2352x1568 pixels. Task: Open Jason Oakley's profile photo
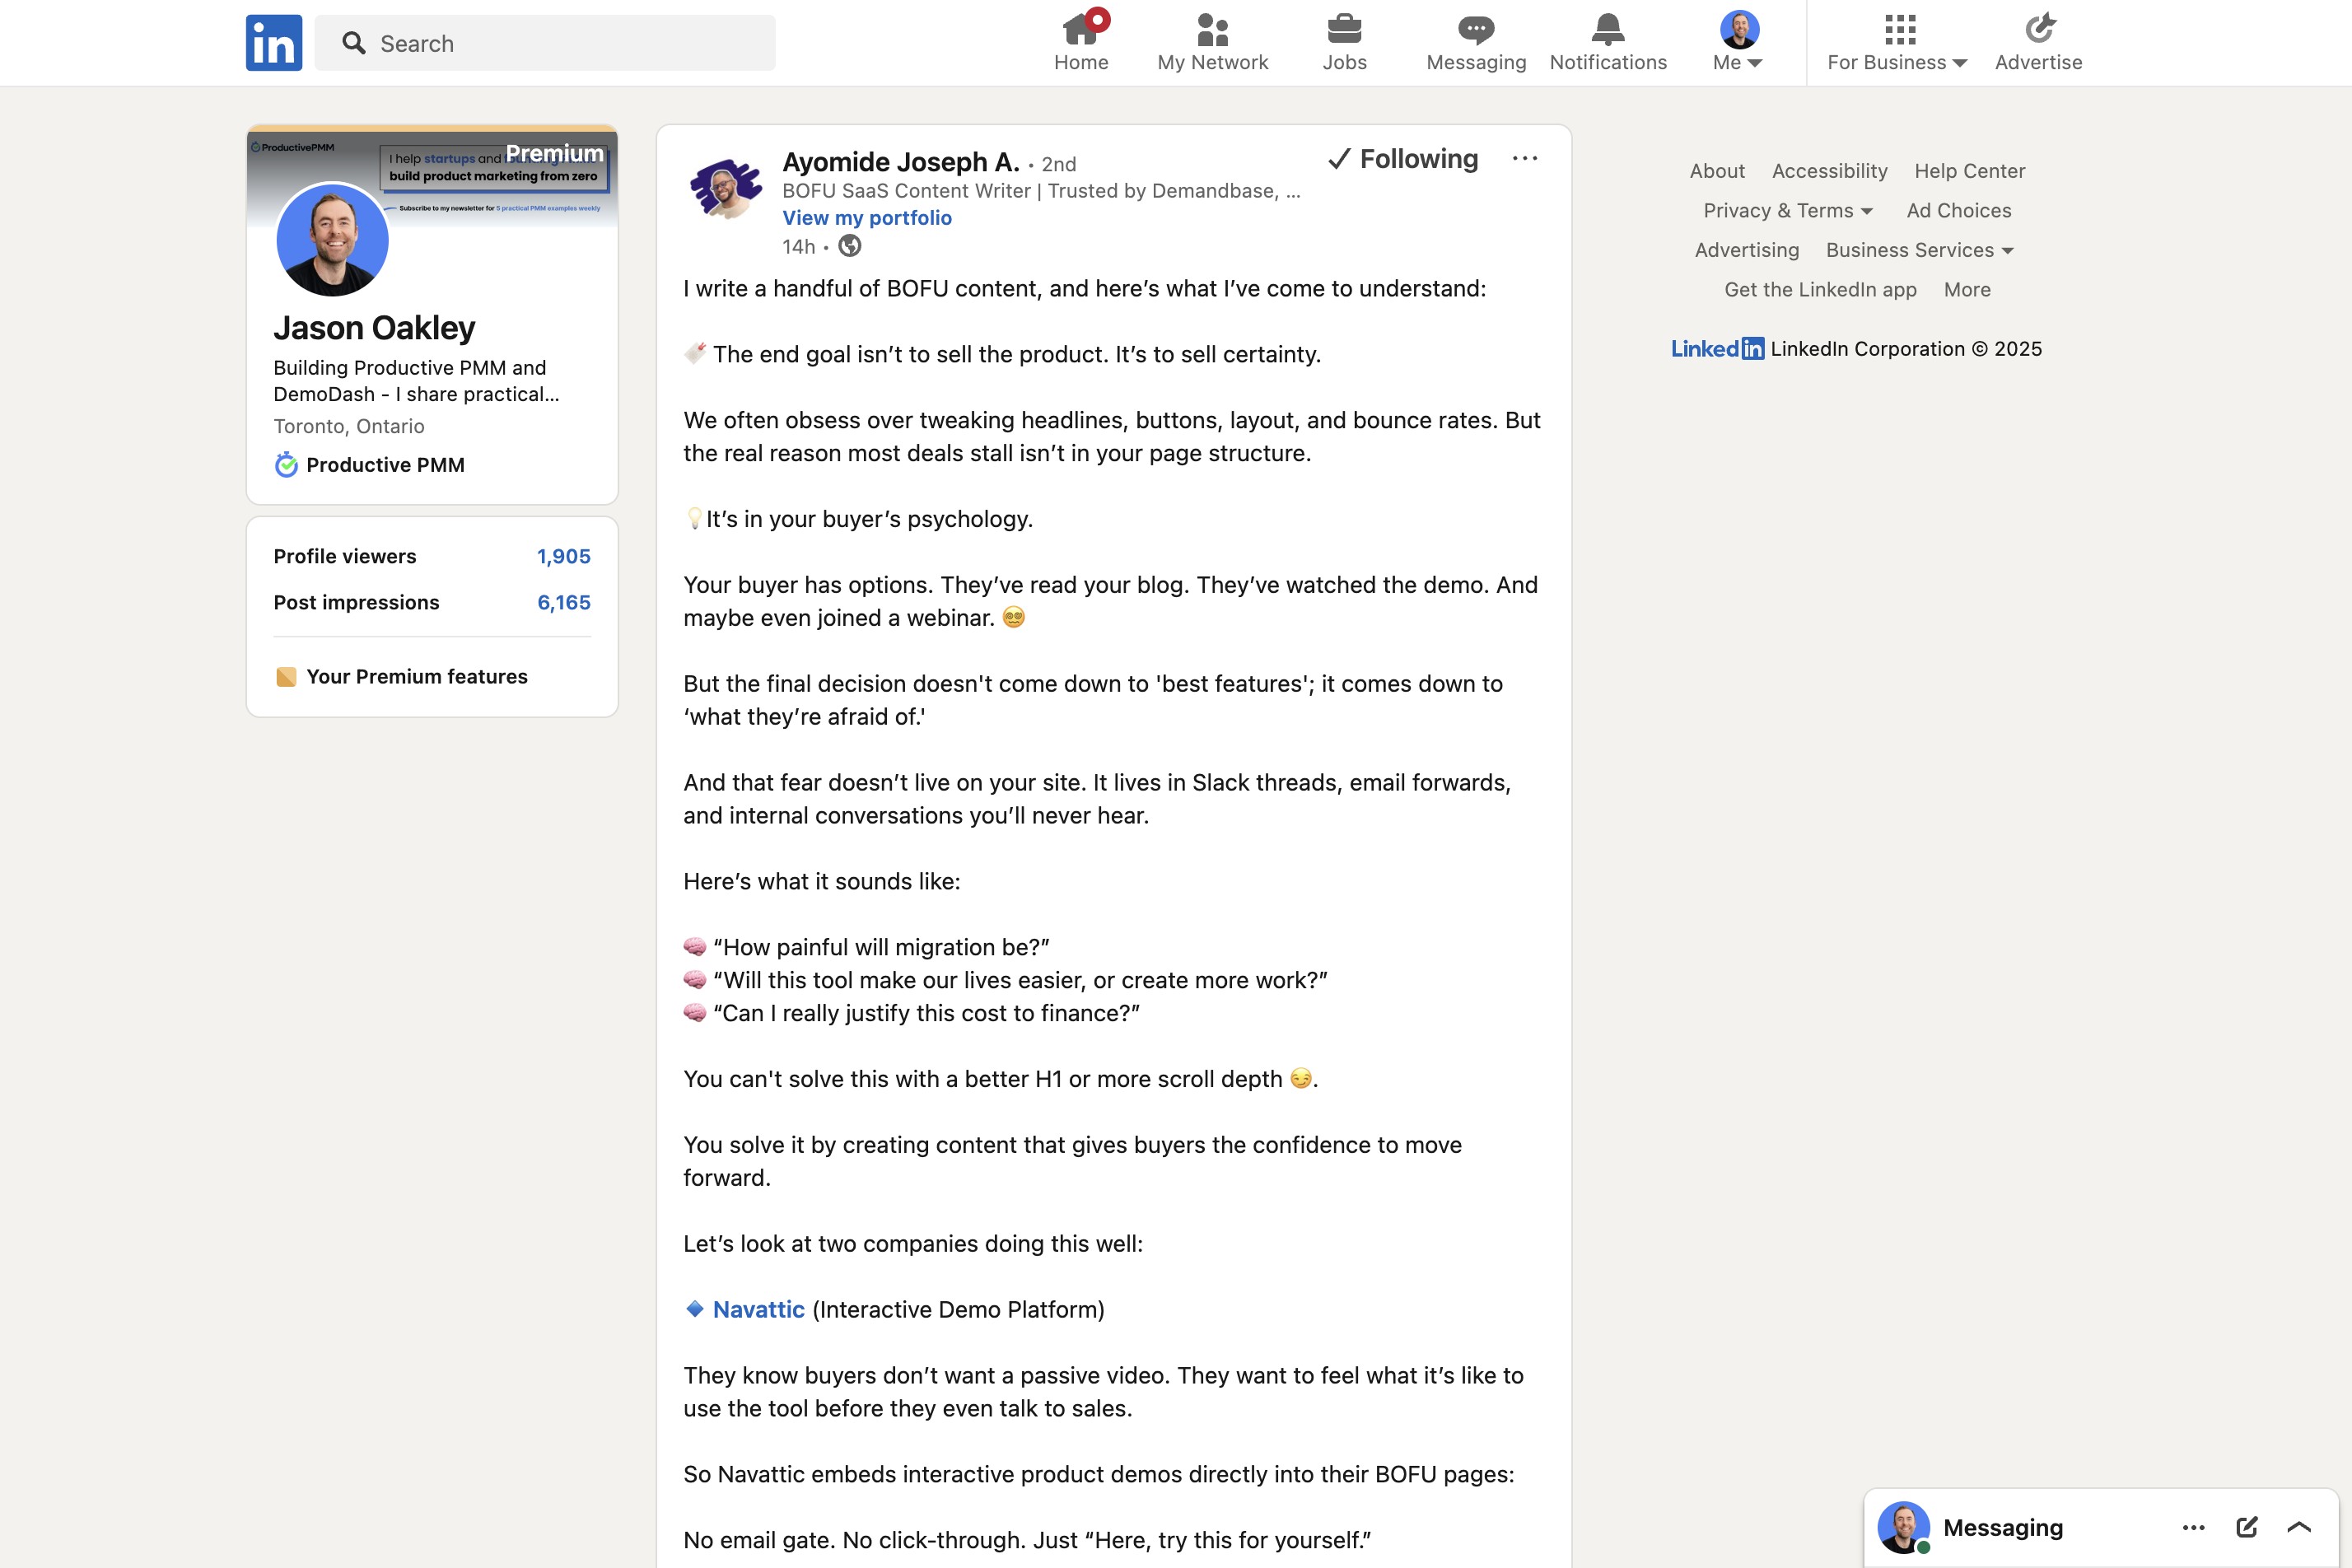(332, 239)
